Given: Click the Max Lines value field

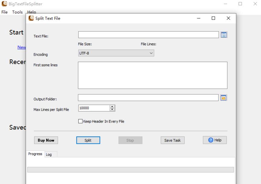Looking at the screenshot, I should pos(94,108).
